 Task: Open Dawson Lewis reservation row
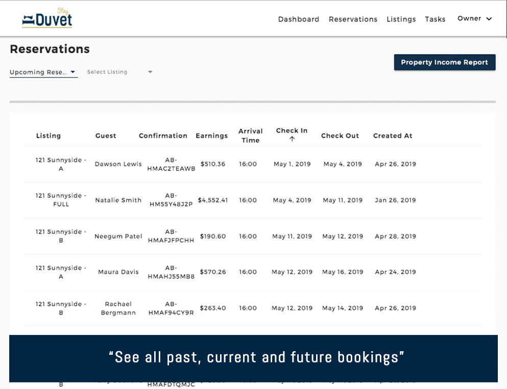pos(118,164)
